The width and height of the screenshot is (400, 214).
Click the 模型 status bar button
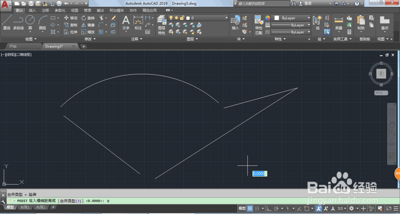pos(242,208)
